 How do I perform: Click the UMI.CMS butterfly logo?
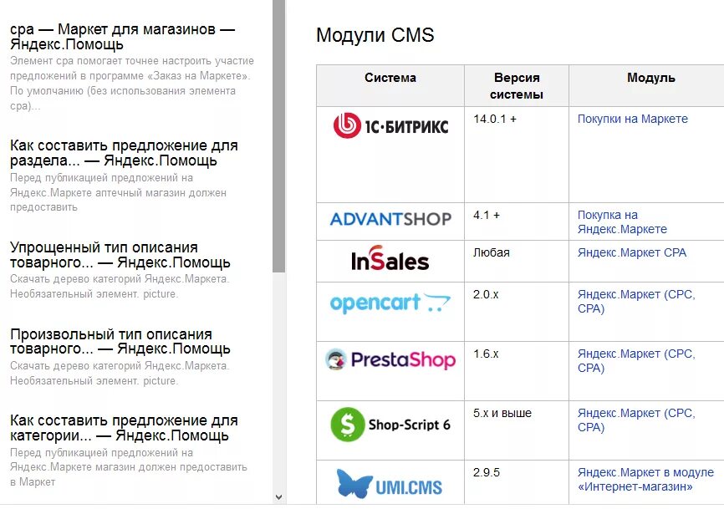[390, 484]
